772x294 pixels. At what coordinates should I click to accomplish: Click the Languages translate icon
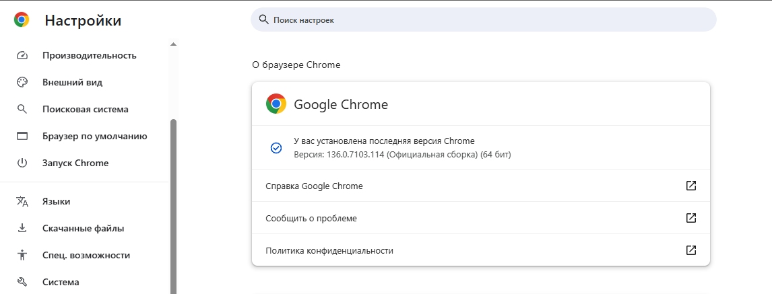[x=22, y=201]
